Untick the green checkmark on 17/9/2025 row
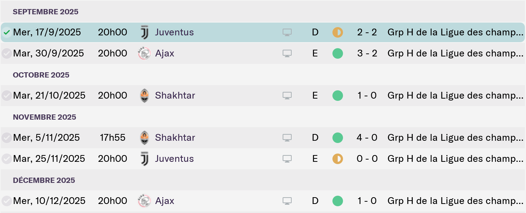 (x=6, y=32)
